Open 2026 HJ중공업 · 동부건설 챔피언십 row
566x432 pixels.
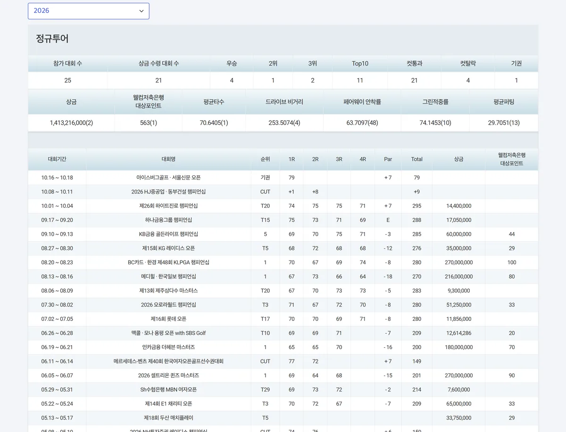(x=168, y=192)
